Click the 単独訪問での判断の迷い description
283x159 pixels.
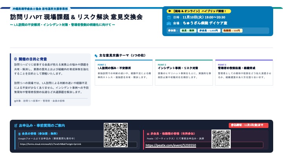[x=124, y=75]
